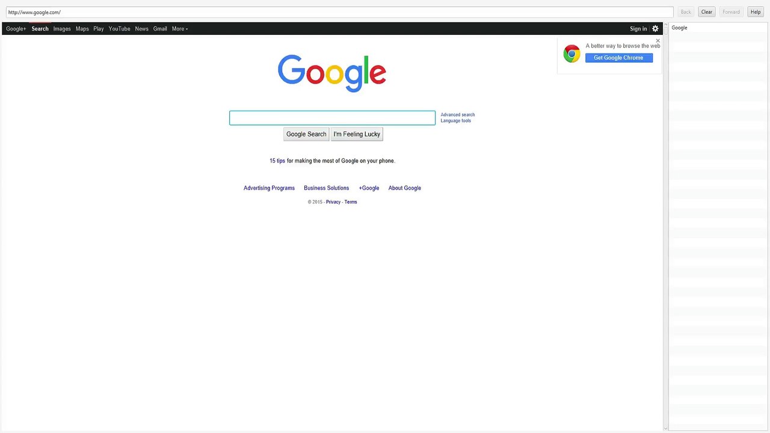770x433 pixels.
Task: Expand the More dropdown in top bar
Action: (x=180, y=29)
